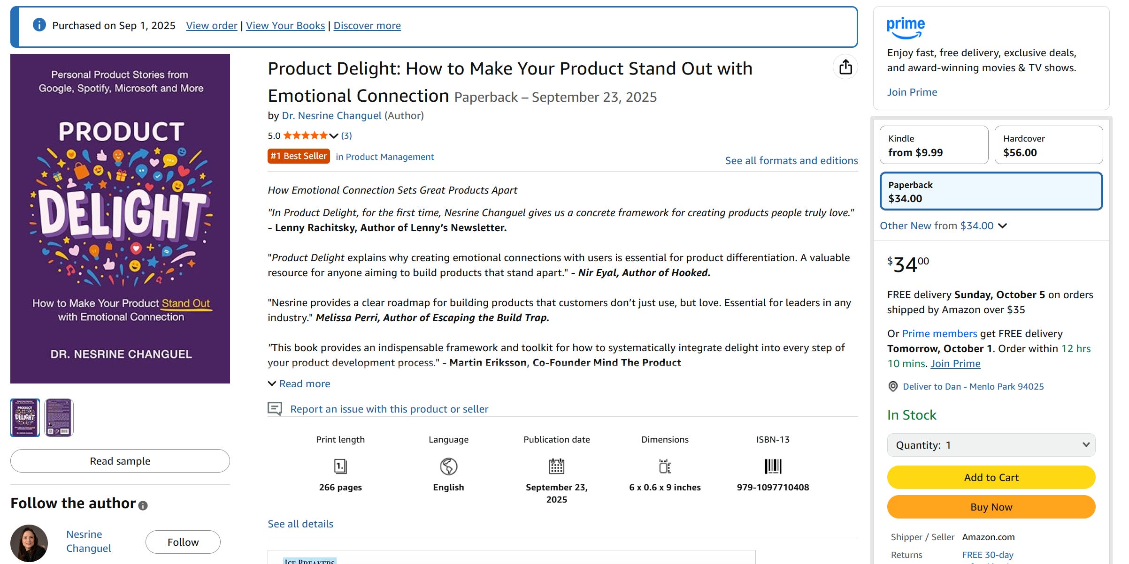Open the in Product Management category link
This screenshot has width=1129, height=564.
[x=385, y=157]
